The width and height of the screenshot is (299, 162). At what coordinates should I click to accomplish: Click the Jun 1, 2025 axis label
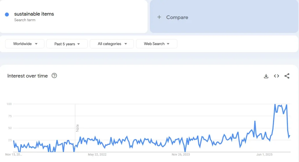(x=264, y=155)
